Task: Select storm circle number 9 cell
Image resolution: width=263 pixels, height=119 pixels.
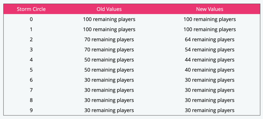Action: 31,110
